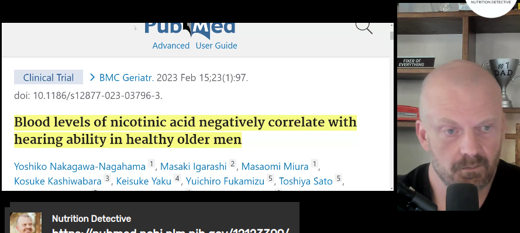This screenshot has width=520, height=233.
Task: Open author Keisuke Yaku
Action: tap(143, 181)
